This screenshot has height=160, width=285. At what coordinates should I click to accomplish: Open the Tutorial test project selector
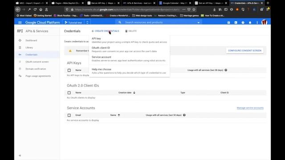point(73,23)
